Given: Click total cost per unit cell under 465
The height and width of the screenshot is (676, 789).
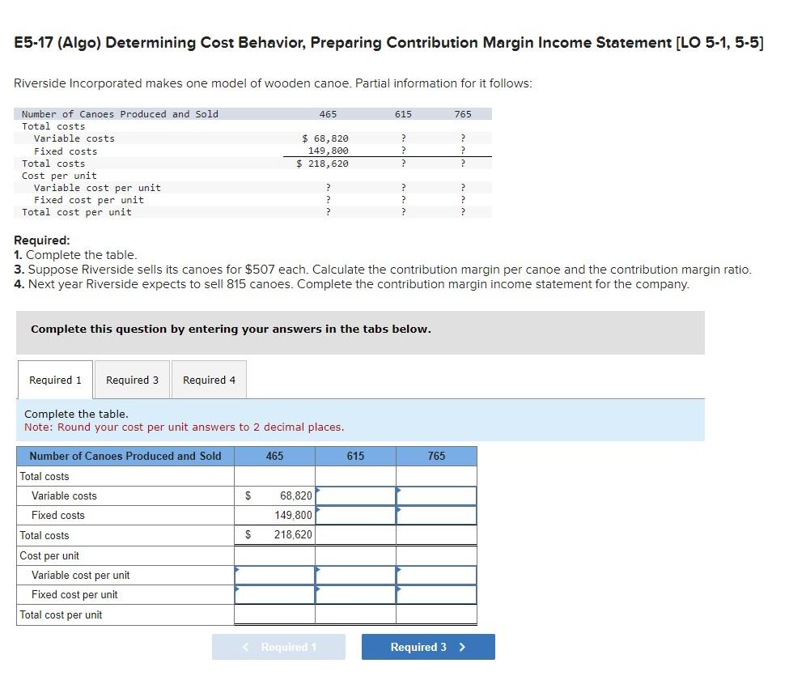Looking at the screenshot, I should 274,615.
